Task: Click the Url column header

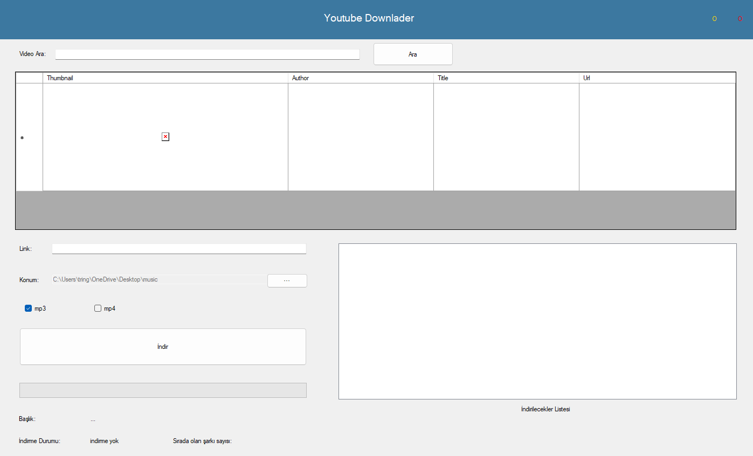Action: 657,78
